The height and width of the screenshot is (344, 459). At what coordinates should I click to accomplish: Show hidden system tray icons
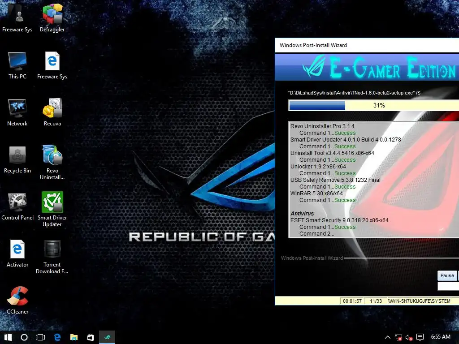point(387,337)
